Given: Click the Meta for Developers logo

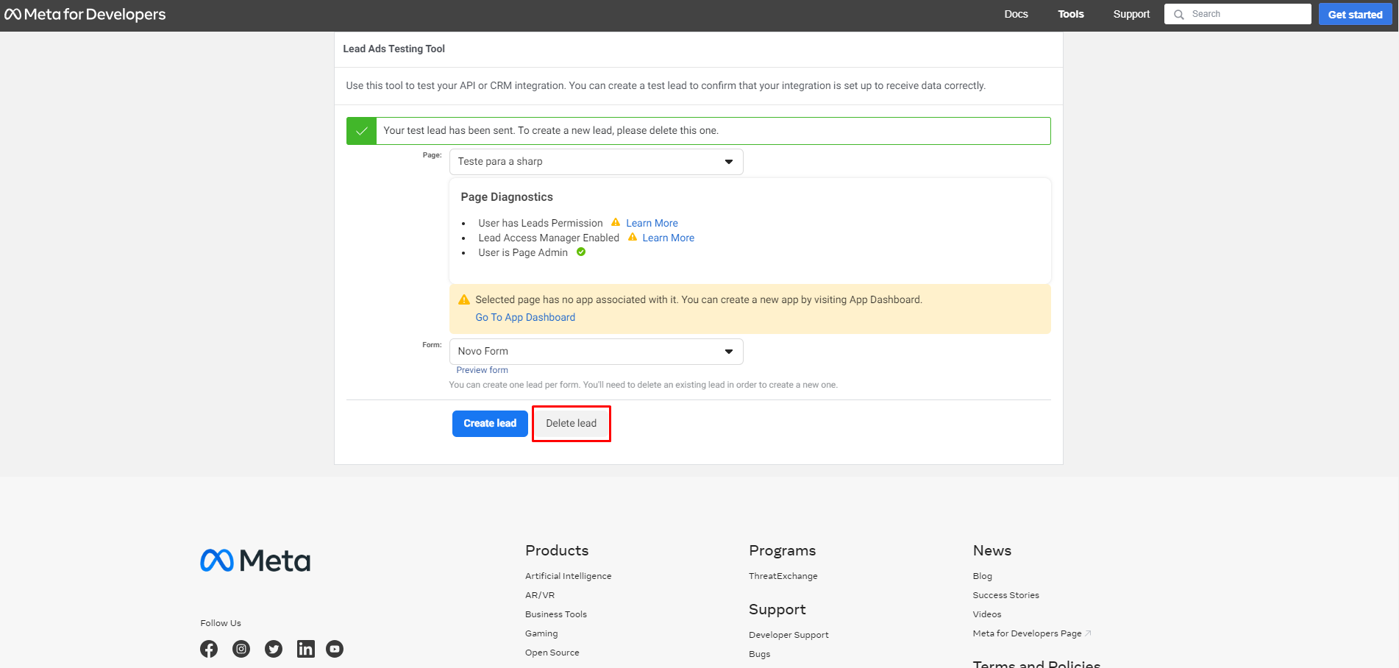Looking at the screenshot, I should (x=85, y=15).
